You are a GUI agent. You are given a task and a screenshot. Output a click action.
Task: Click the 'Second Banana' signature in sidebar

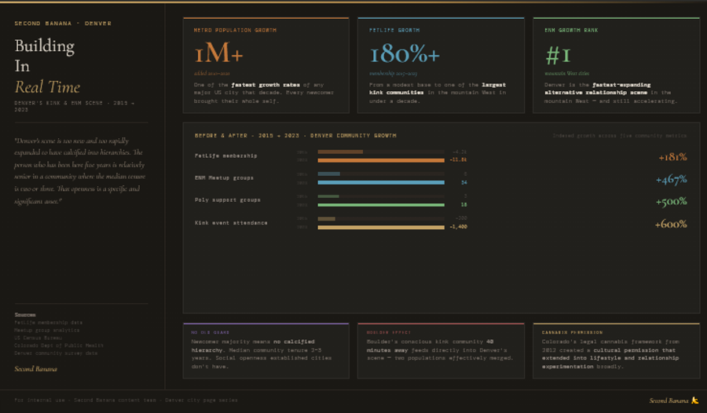click(35, 369)
